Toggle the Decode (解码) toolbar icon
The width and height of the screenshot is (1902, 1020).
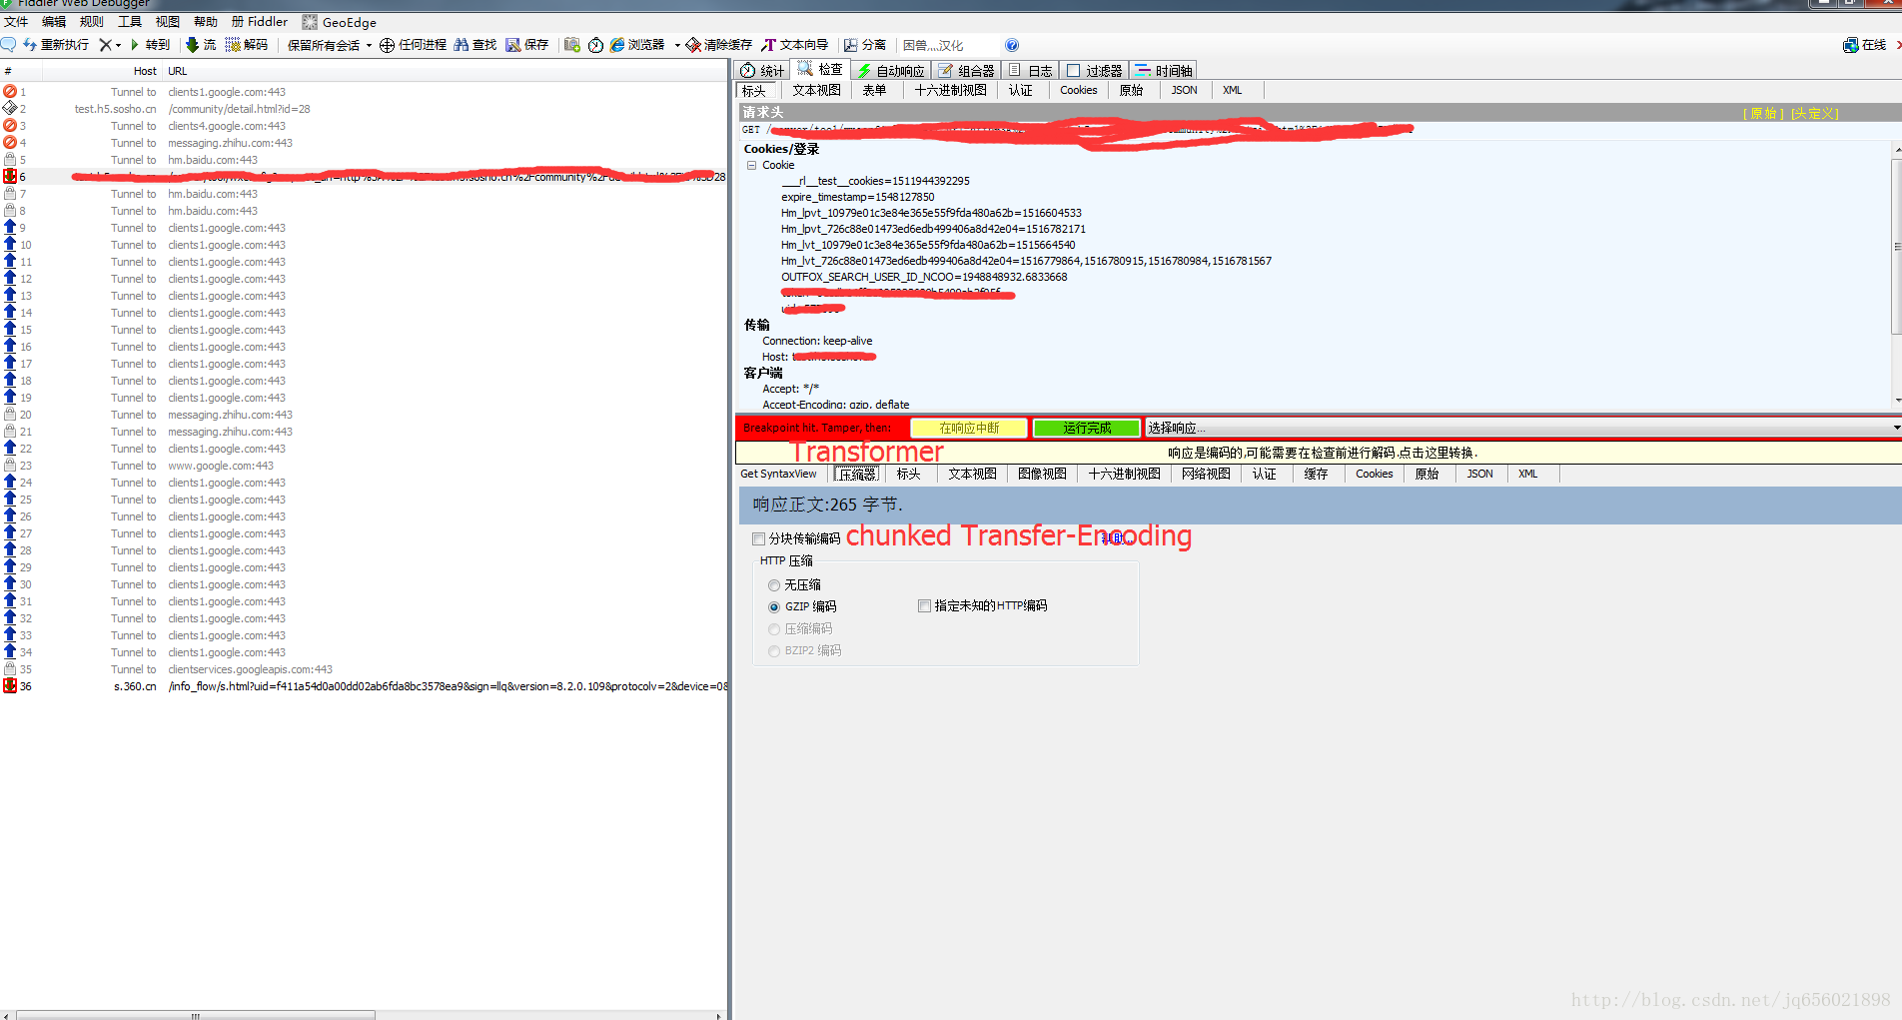(233, 45)
